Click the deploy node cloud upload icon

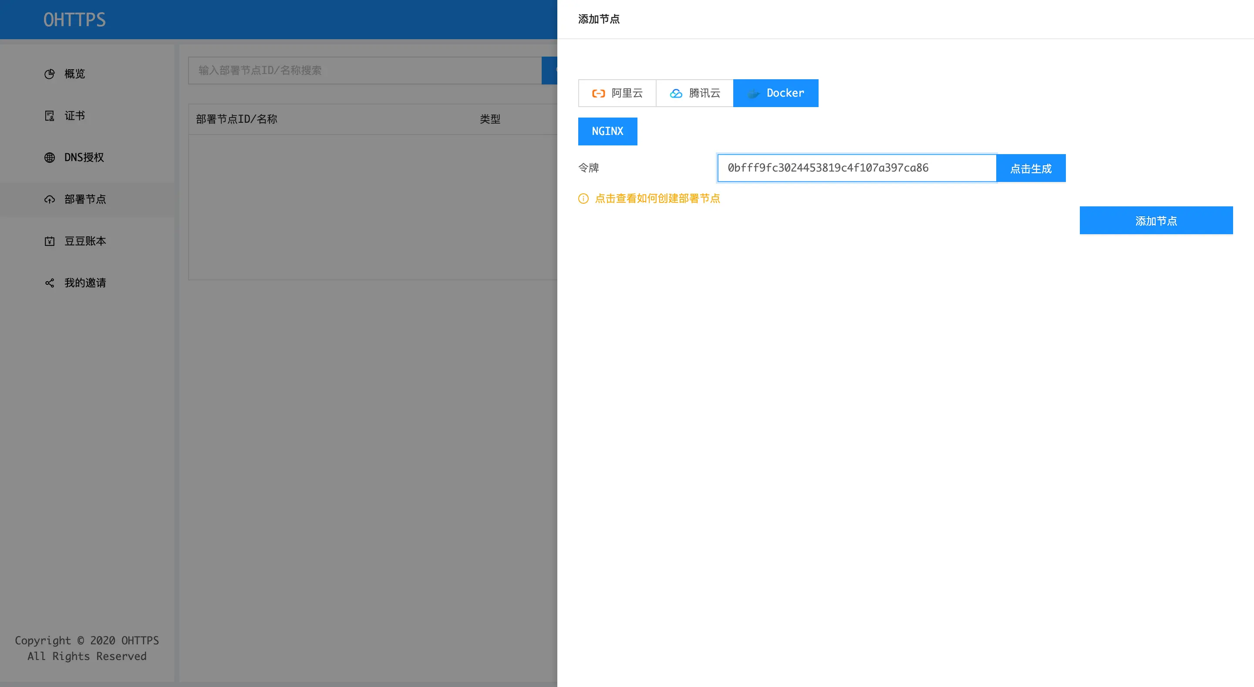pos(50,200)
